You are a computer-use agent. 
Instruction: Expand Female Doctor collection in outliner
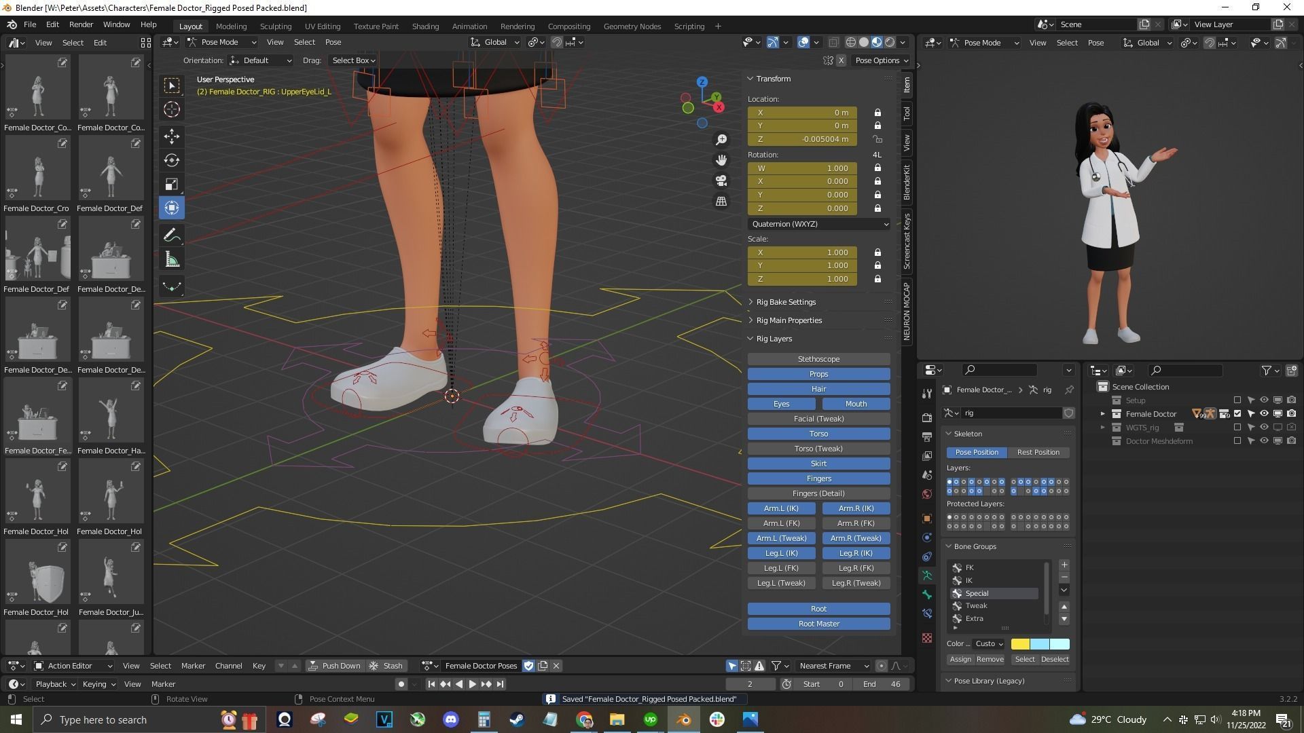[x=1103, y=414]
